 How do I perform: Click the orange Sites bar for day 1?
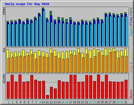[9, 65]
